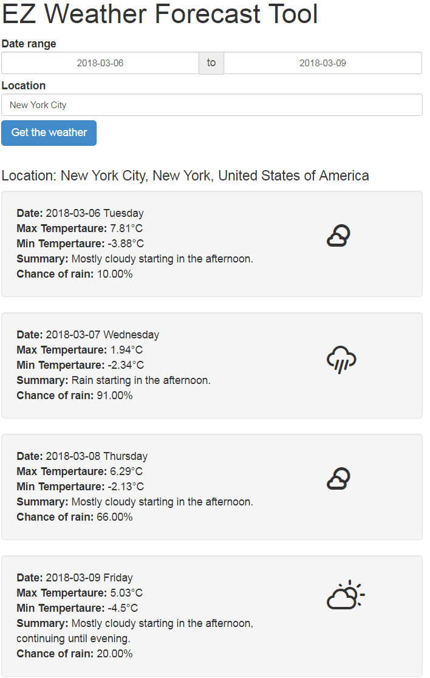Viewport: 430px width, 678px height.
Task: Click the cloudy weather icon for Thursday
Action: point(338,479)
